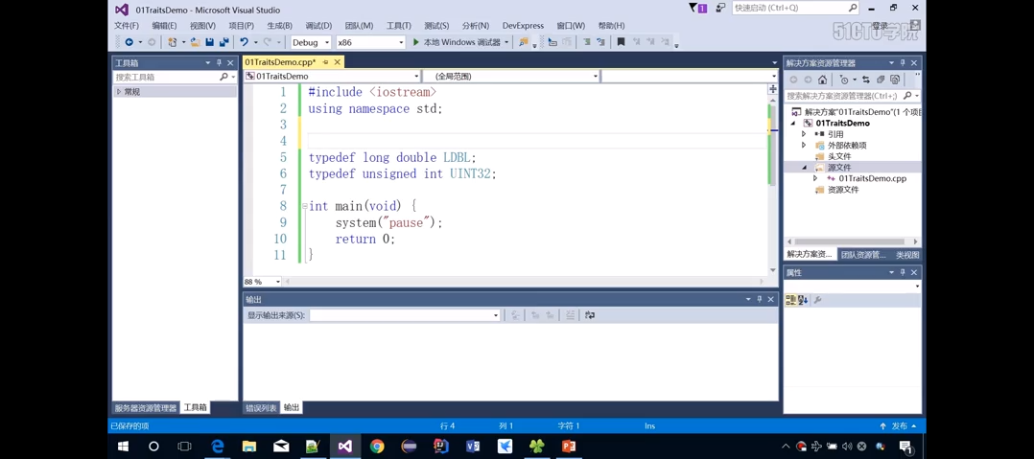1034x459 pixels.
Task: Expand the 外部依赖项 node
Action: point(804,145)
